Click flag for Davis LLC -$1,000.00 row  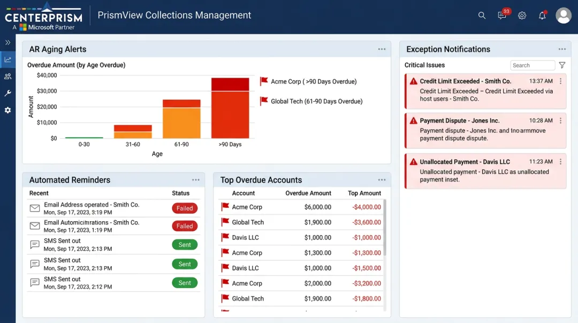225,237
